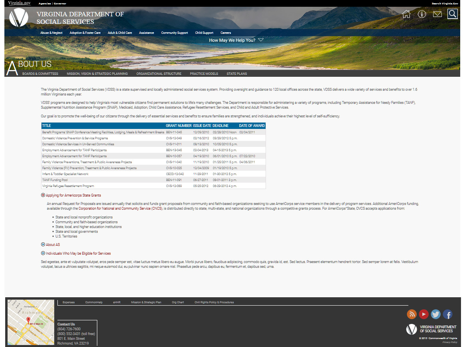Select the Child Support menu item
The image size is (463, 347).
pos(204,33)
